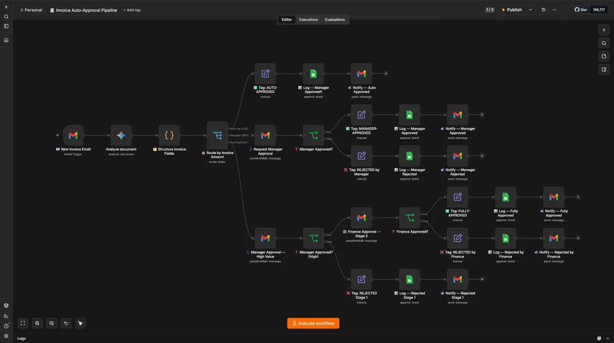
Task: Go to Home in left sidebar
Action: 6,40
